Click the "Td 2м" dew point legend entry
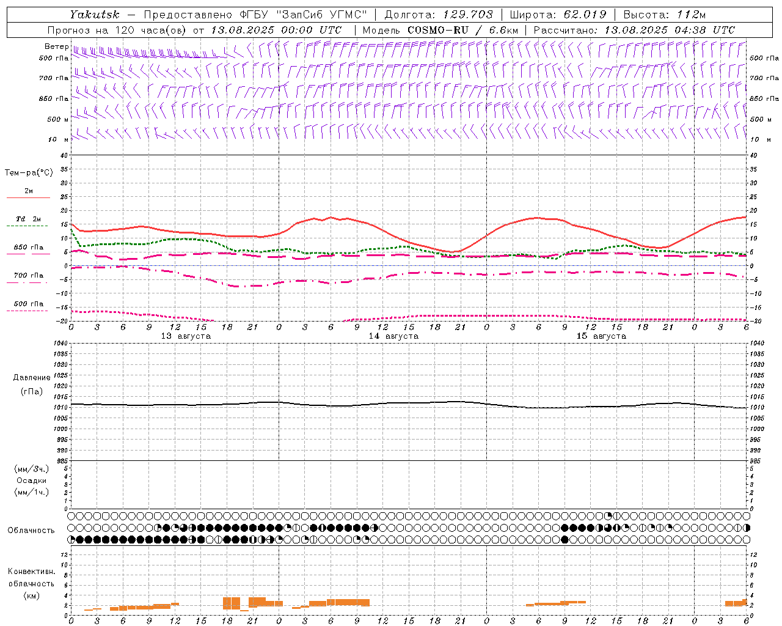 coord(29,219)
